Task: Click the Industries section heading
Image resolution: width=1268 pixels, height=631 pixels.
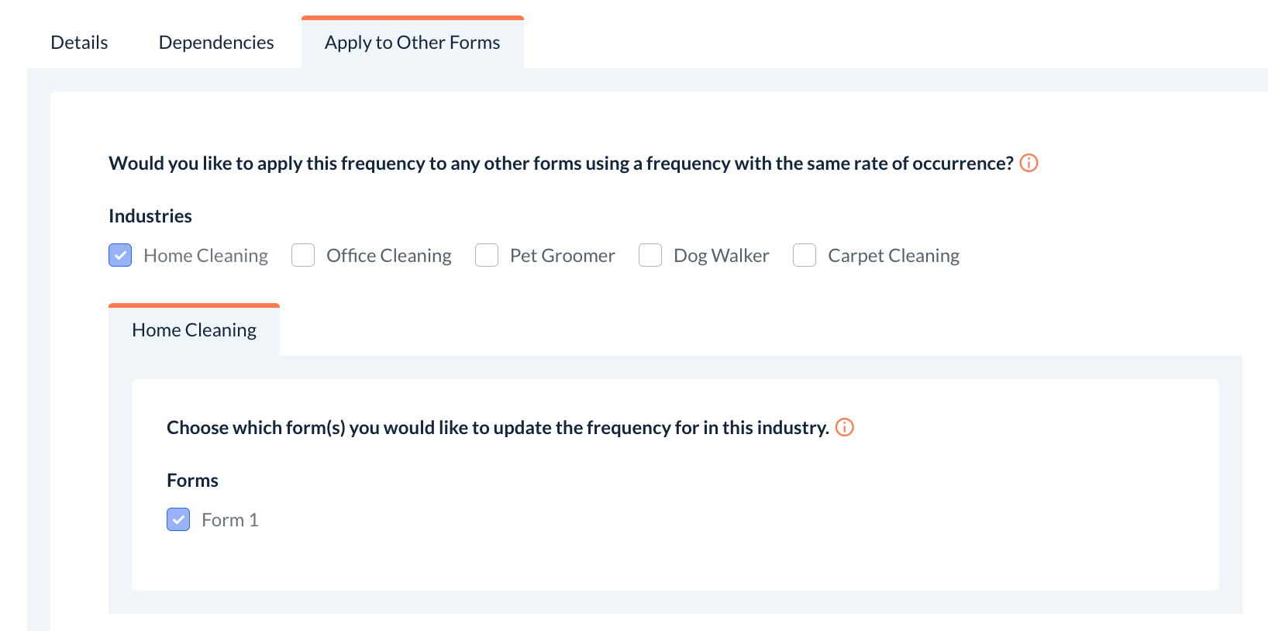Action: (150, 216)
